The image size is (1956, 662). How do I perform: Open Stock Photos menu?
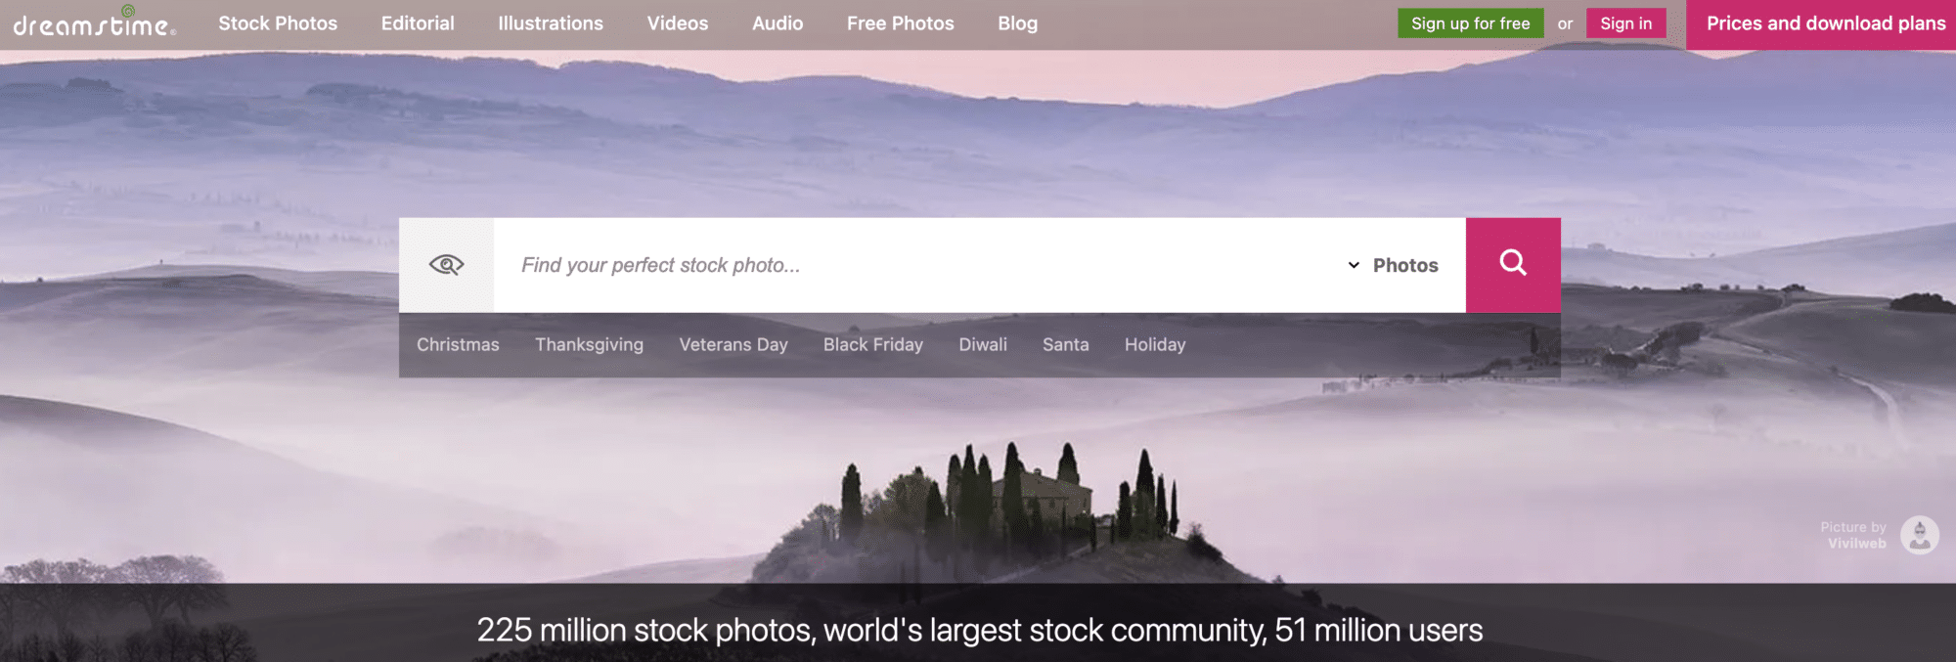278,23
